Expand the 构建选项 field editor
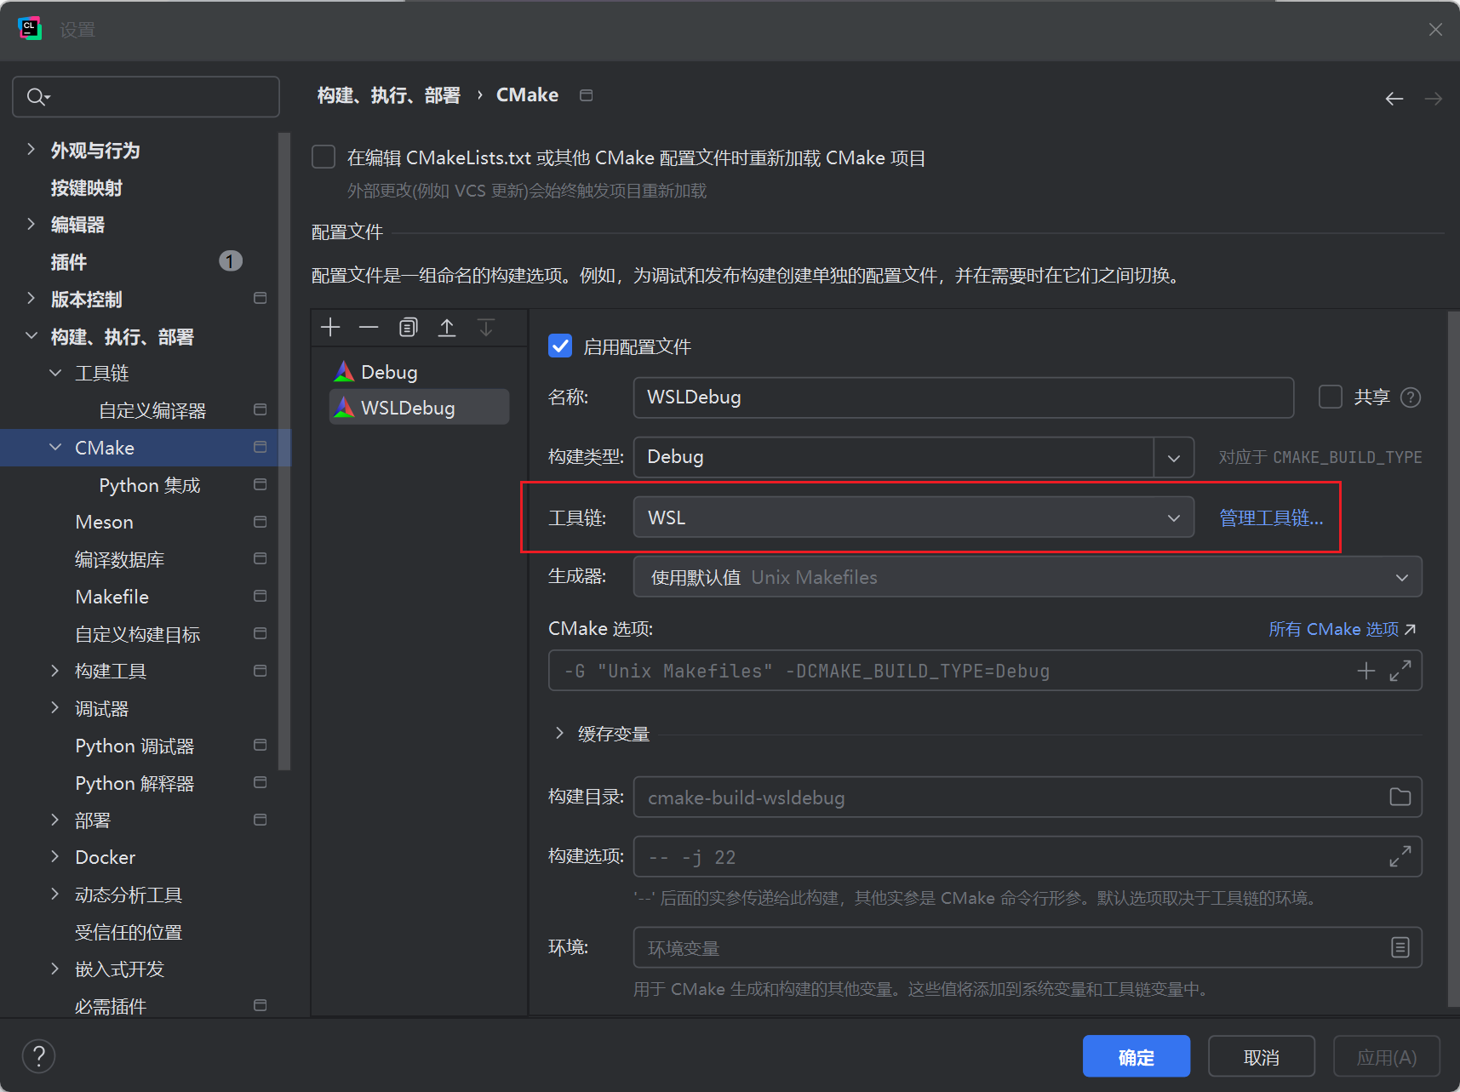This screenshot has height=1092, width=1460. pyautogui.click(x=1400, y=856)
